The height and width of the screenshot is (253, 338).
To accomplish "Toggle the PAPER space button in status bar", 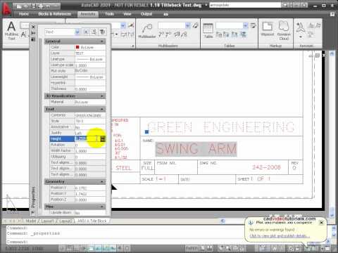I will coord(192,248).
